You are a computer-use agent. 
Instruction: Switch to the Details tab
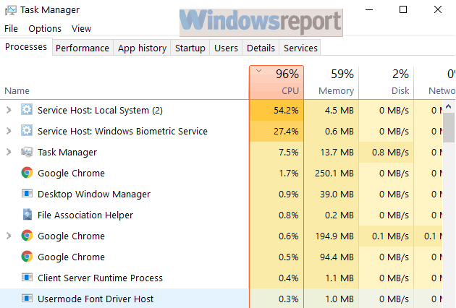(x=261, y=48)
